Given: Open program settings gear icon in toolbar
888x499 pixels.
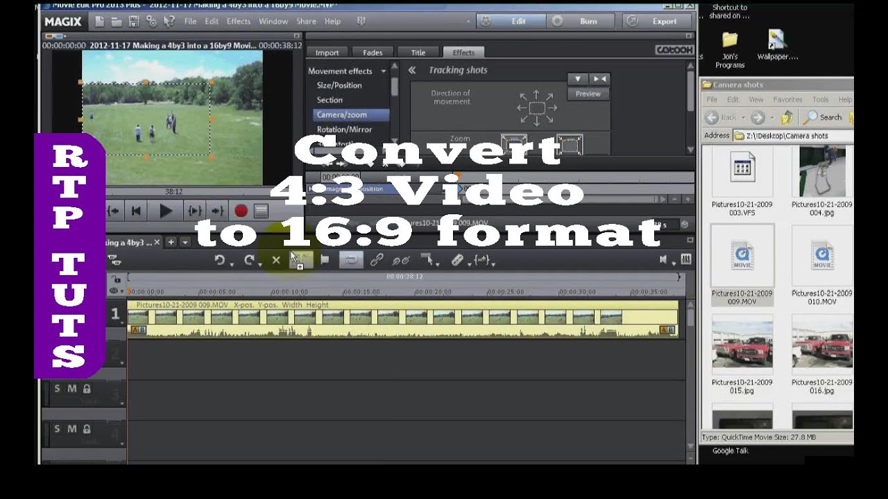Looking at the screenshot, I should coord(151,21).
